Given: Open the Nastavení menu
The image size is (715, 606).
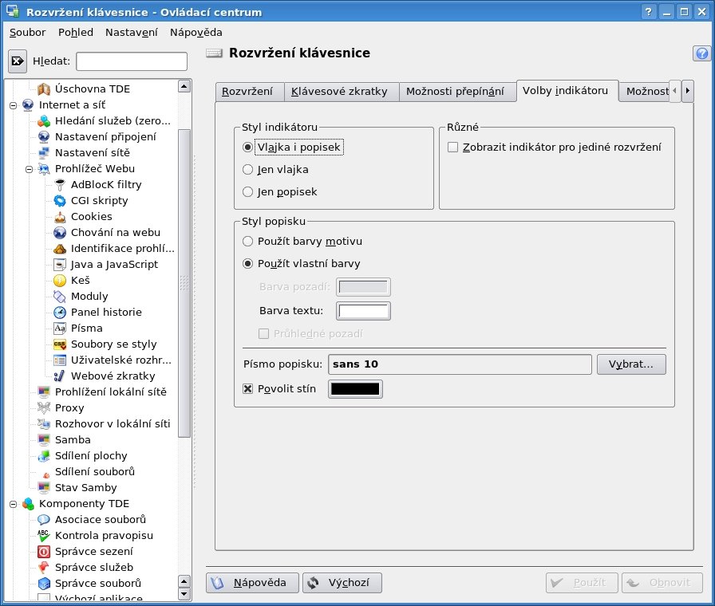Looking at the screenshot, I should [x=132, y=33].
